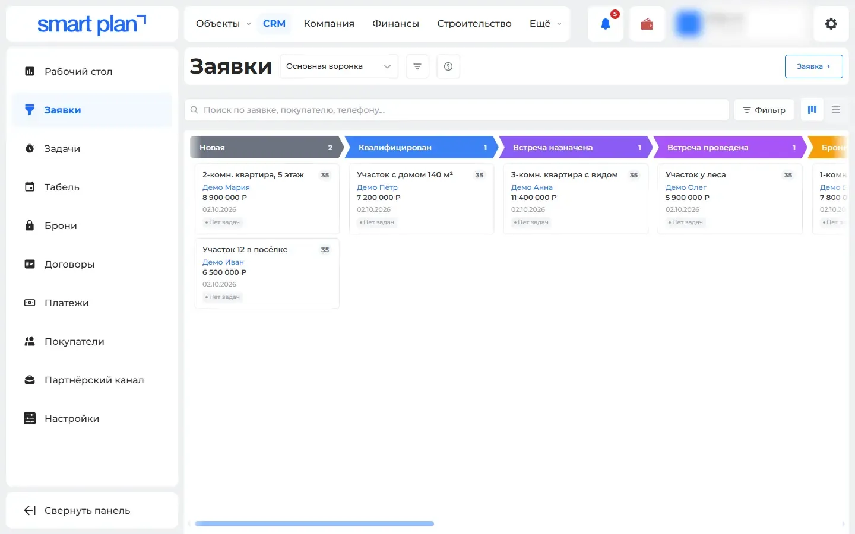This screenshot has width=855, height=534.
Task: Open the Демо Анна buyer link
Action: tap(532, 187)
